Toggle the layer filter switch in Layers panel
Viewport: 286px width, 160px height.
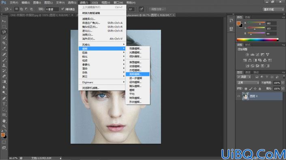[284, 77]
